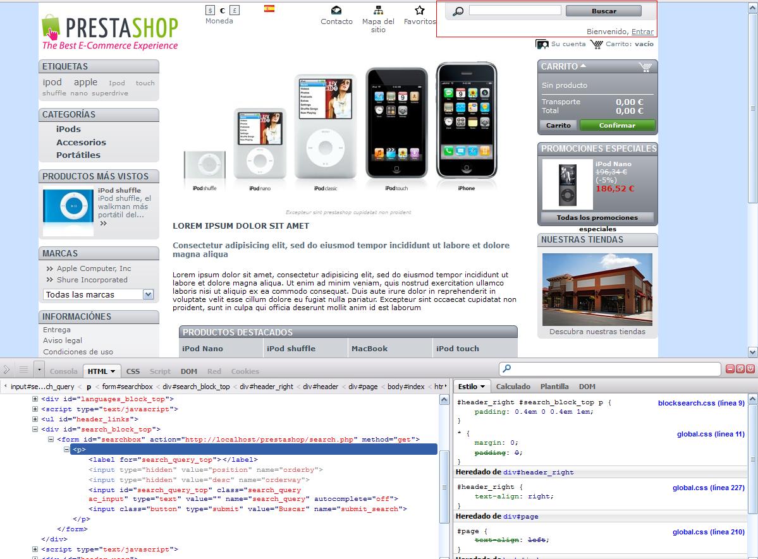Open the Portátiles category
The width and height of the screenshot is (758, 559).
click(x=78, y=155)
